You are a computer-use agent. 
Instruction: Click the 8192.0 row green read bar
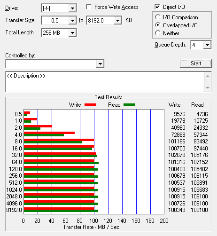coord(61,211)
